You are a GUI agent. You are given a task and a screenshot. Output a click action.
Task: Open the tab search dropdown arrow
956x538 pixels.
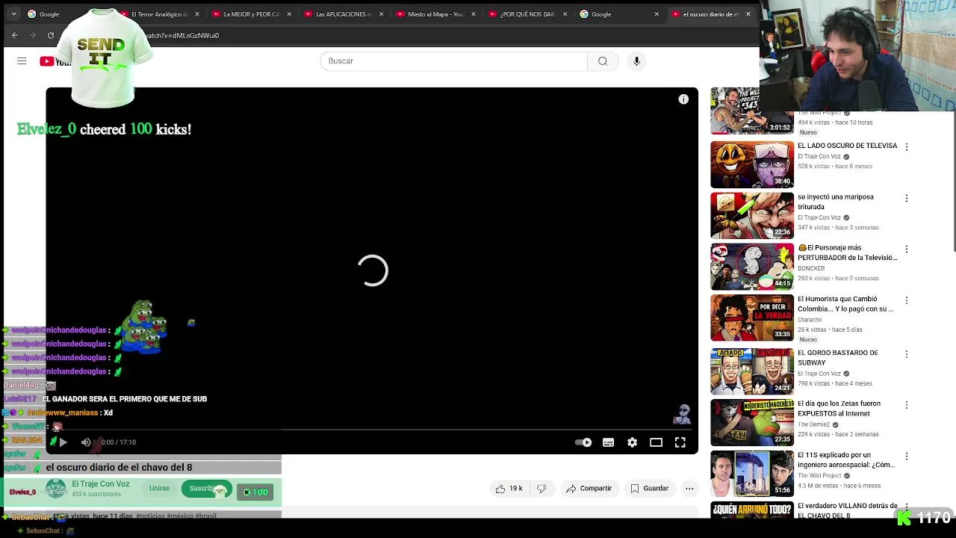(x=13, y=14)
